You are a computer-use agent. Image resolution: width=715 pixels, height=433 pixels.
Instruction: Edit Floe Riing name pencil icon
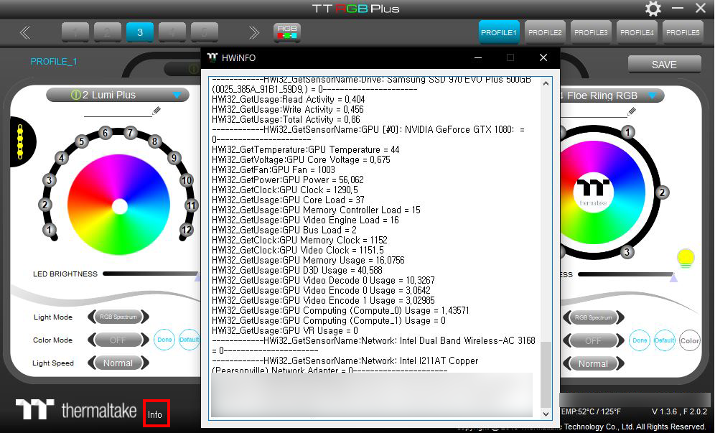coord(632,111)
